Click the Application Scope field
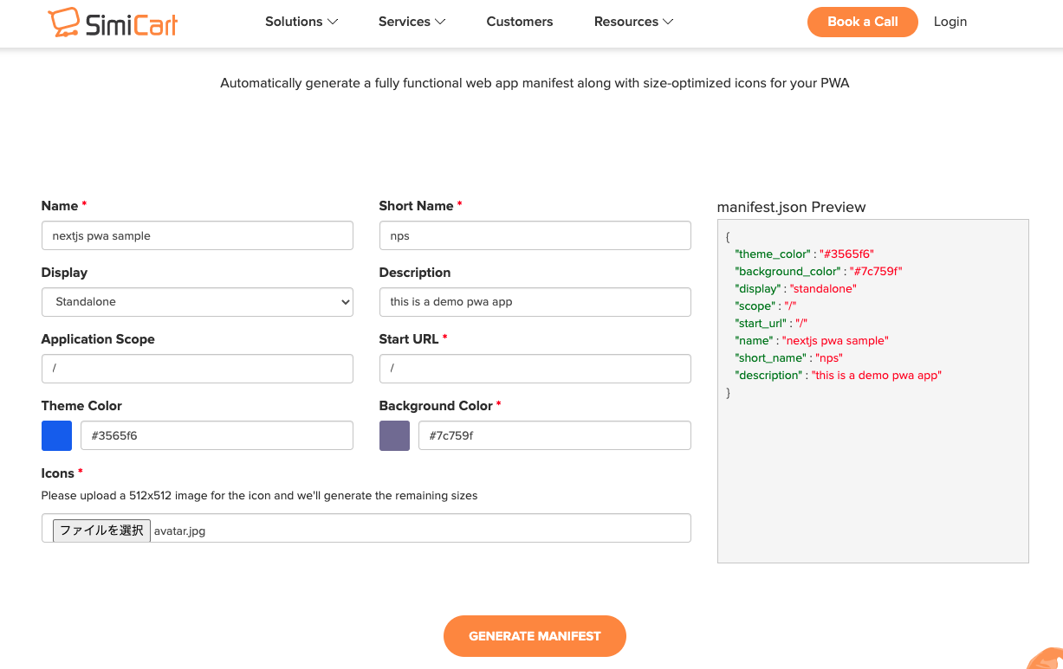 pos(198,369)
